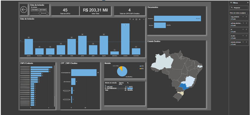Click the Estado Destino map title

[154, 41]
